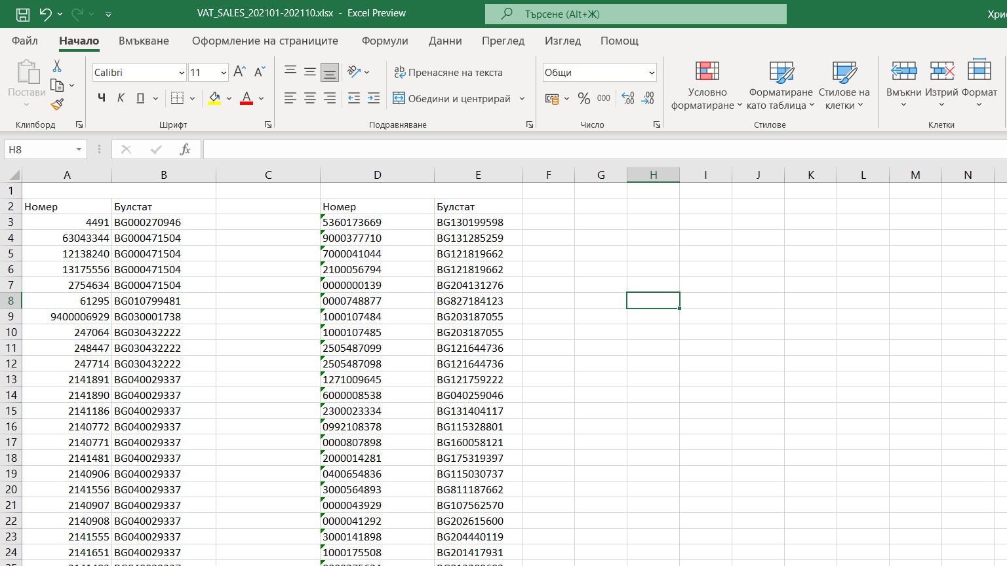Apply the yellow fill color swatch
This screenshot has width=1007, height=566.
point(214,98)
